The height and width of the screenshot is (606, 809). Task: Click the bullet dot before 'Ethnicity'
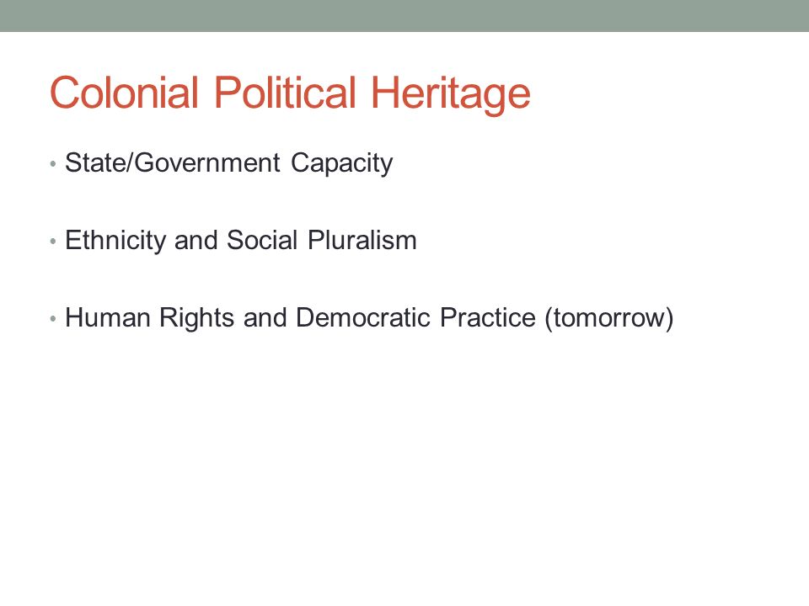pos(52,242)
